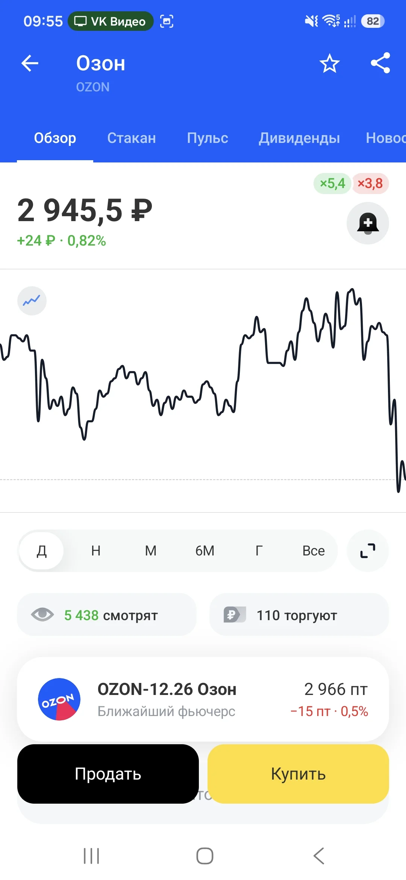Screen dimensions: 406x880
Task: Tap the Продать button
Action: pyautogui.click(x=108, y=774)
